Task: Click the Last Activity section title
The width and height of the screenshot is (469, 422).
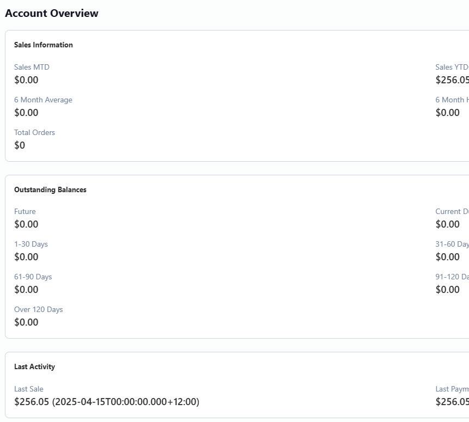Action: tap(34, 366)
